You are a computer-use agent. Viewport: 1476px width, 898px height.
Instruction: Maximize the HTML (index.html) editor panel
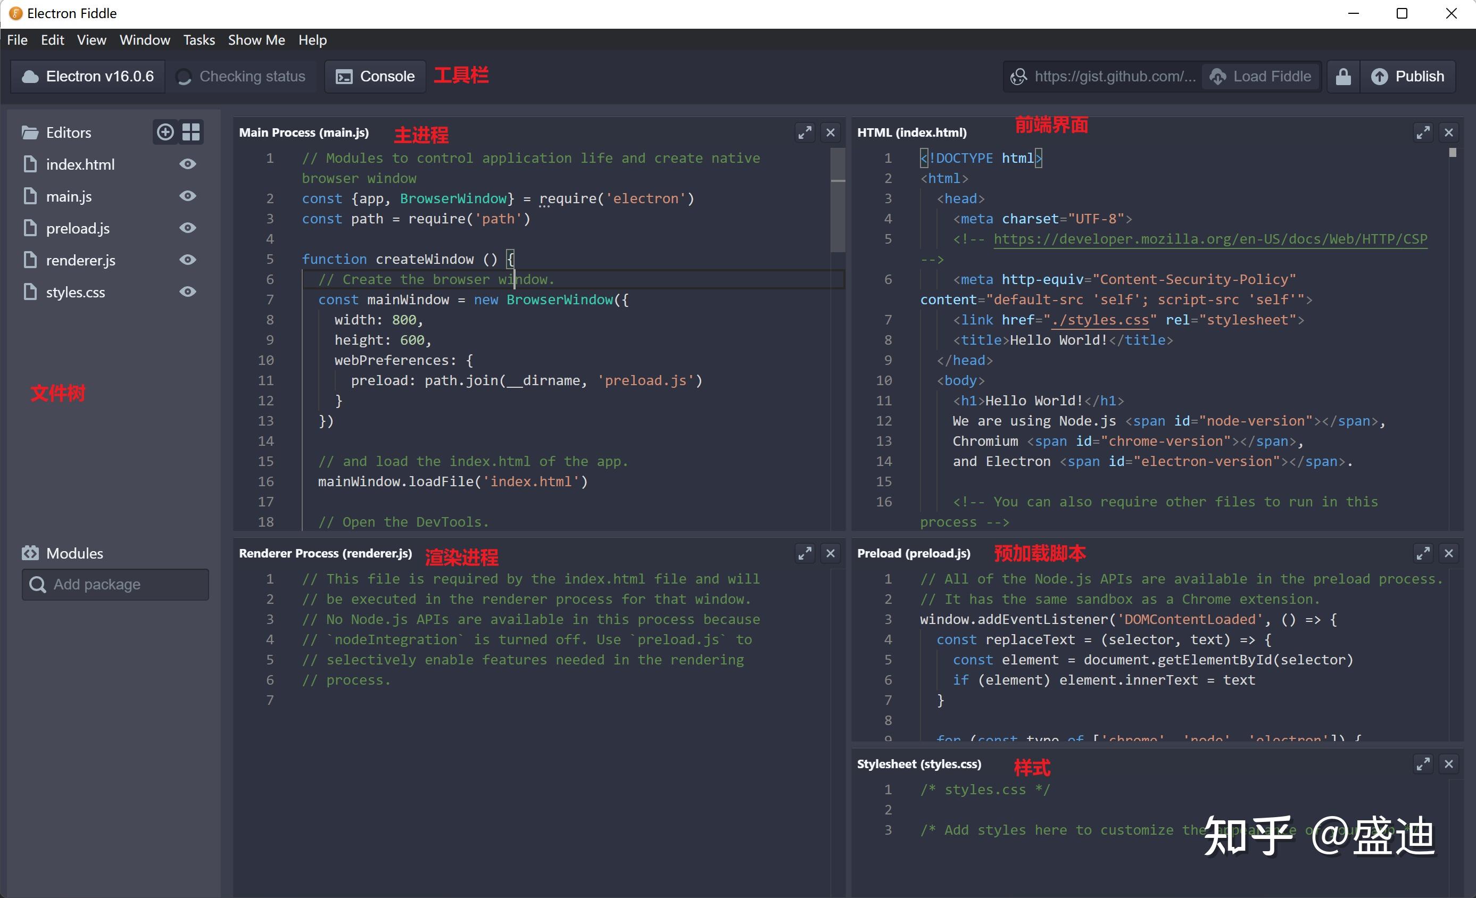coord(1423,132)
